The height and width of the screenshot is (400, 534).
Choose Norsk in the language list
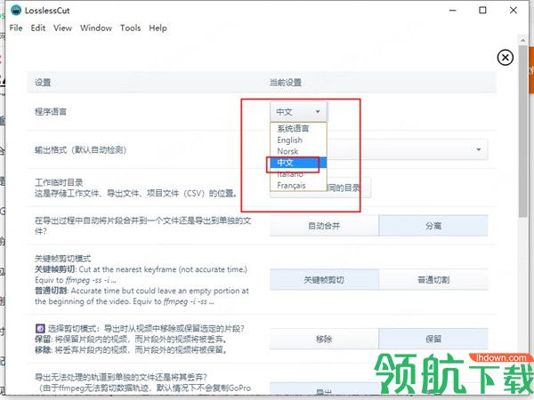click(x=298, y=151)
